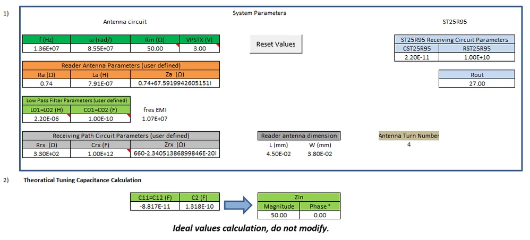Select the Rout value cell 27.00
This screenshot has height=240, width=530.
coord(477,83)
